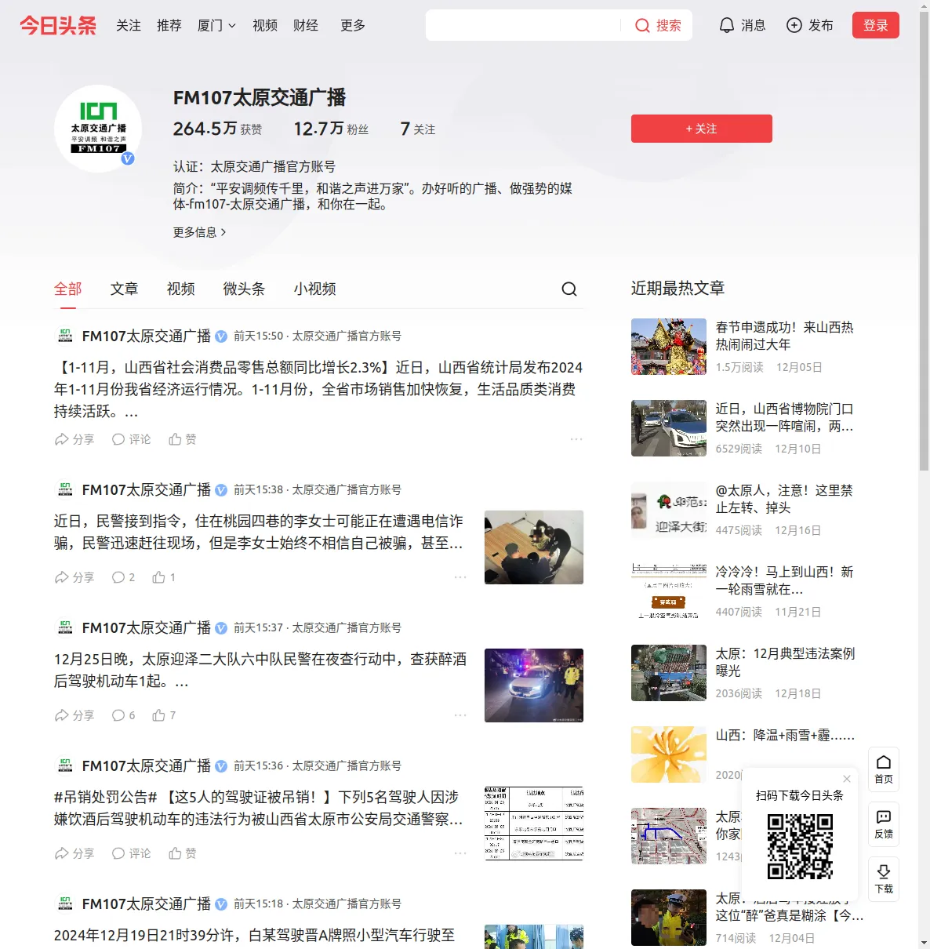
Task: Switch to the 小视频 tab
Action: click(x=315, y=289)
